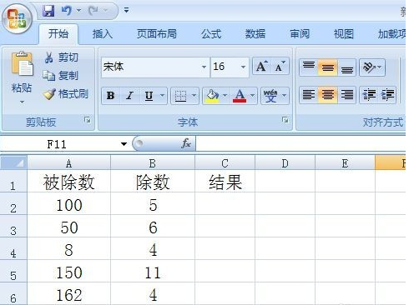Click 剪切 to cut selection
The width and height of the screenshot is (409, 305).
point(61,57)
